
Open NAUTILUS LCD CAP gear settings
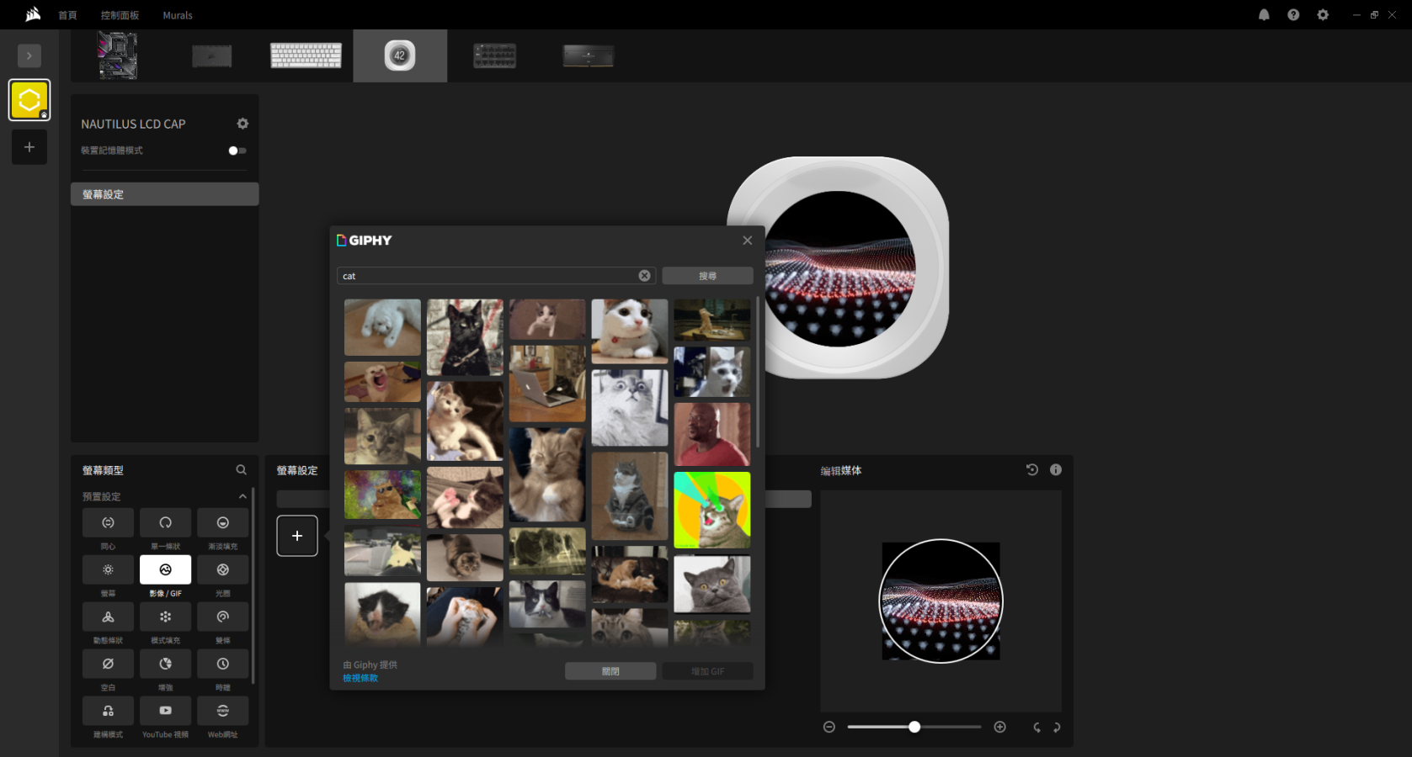(x=242, y=124)
